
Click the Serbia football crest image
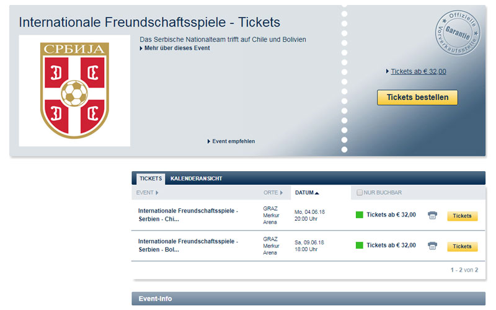pyautogui.click(x=74, y=91)
